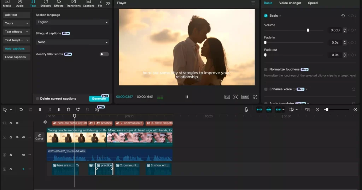Screen dimensions: 362x190
Task: Hide the video track with eye icon
Action: click(17, 137)
